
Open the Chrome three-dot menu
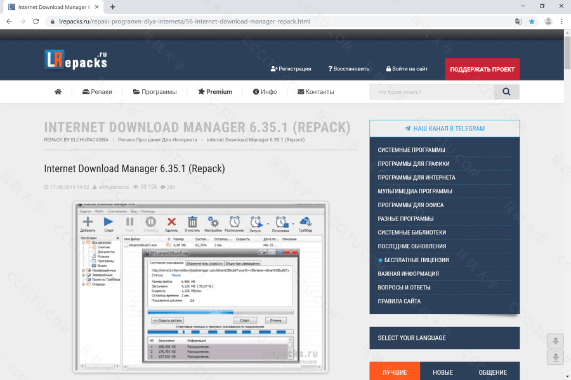(x=563, y=21)
